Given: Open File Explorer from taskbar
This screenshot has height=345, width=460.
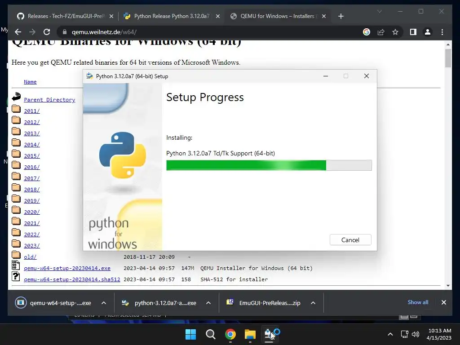Looking at the screenshot, I should [250, 334].
